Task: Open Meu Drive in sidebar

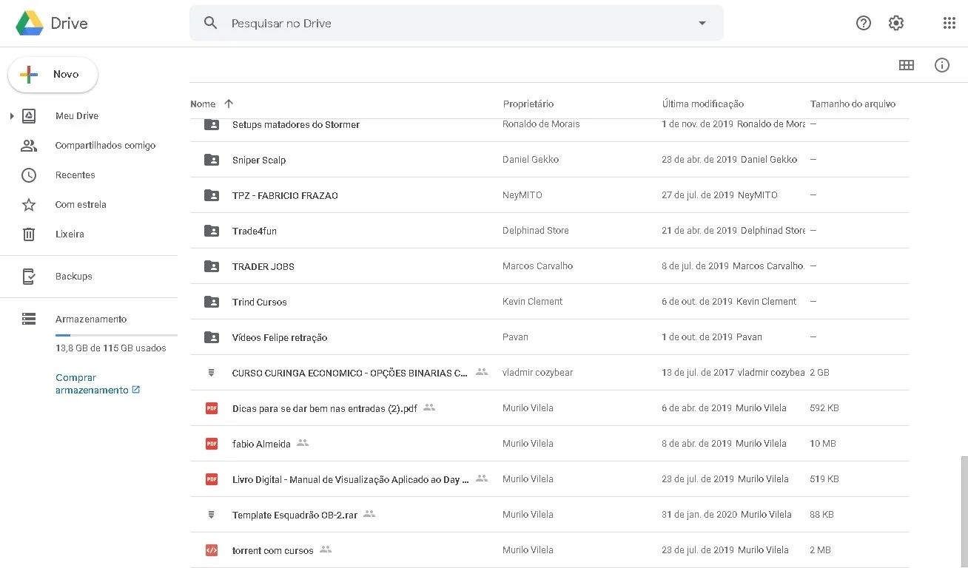Action: tap(77, 116)
